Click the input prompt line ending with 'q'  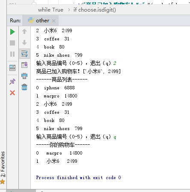[76, 137]
